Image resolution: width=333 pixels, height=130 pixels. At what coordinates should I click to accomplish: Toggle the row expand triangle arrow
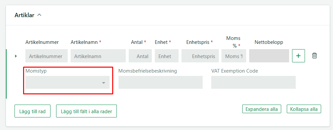(x=16, y=56)
